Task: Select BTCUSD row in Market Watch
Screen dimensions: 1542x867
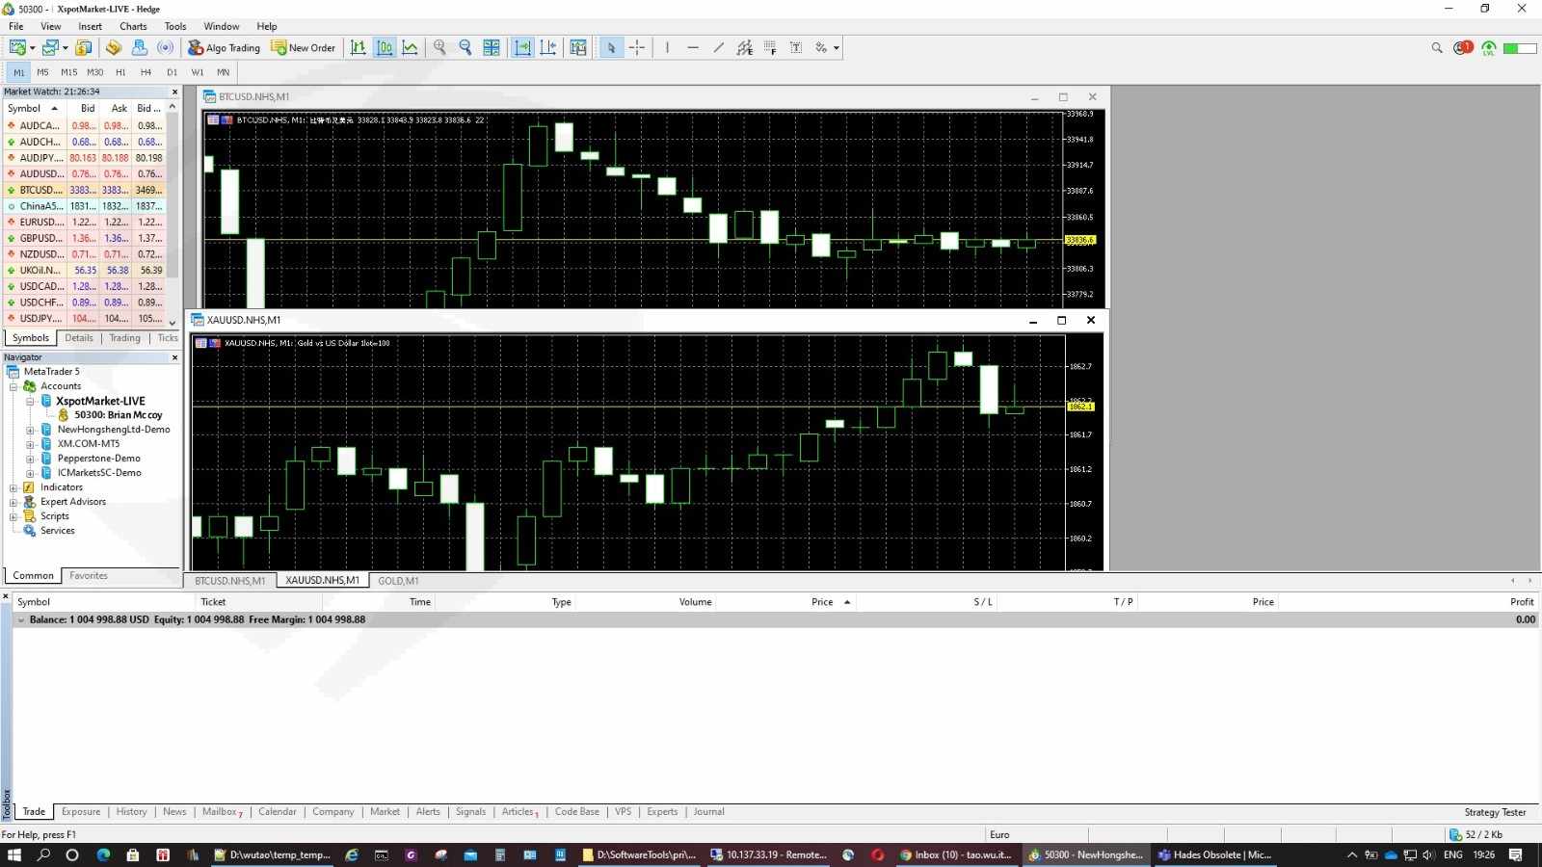Action: 85,190
